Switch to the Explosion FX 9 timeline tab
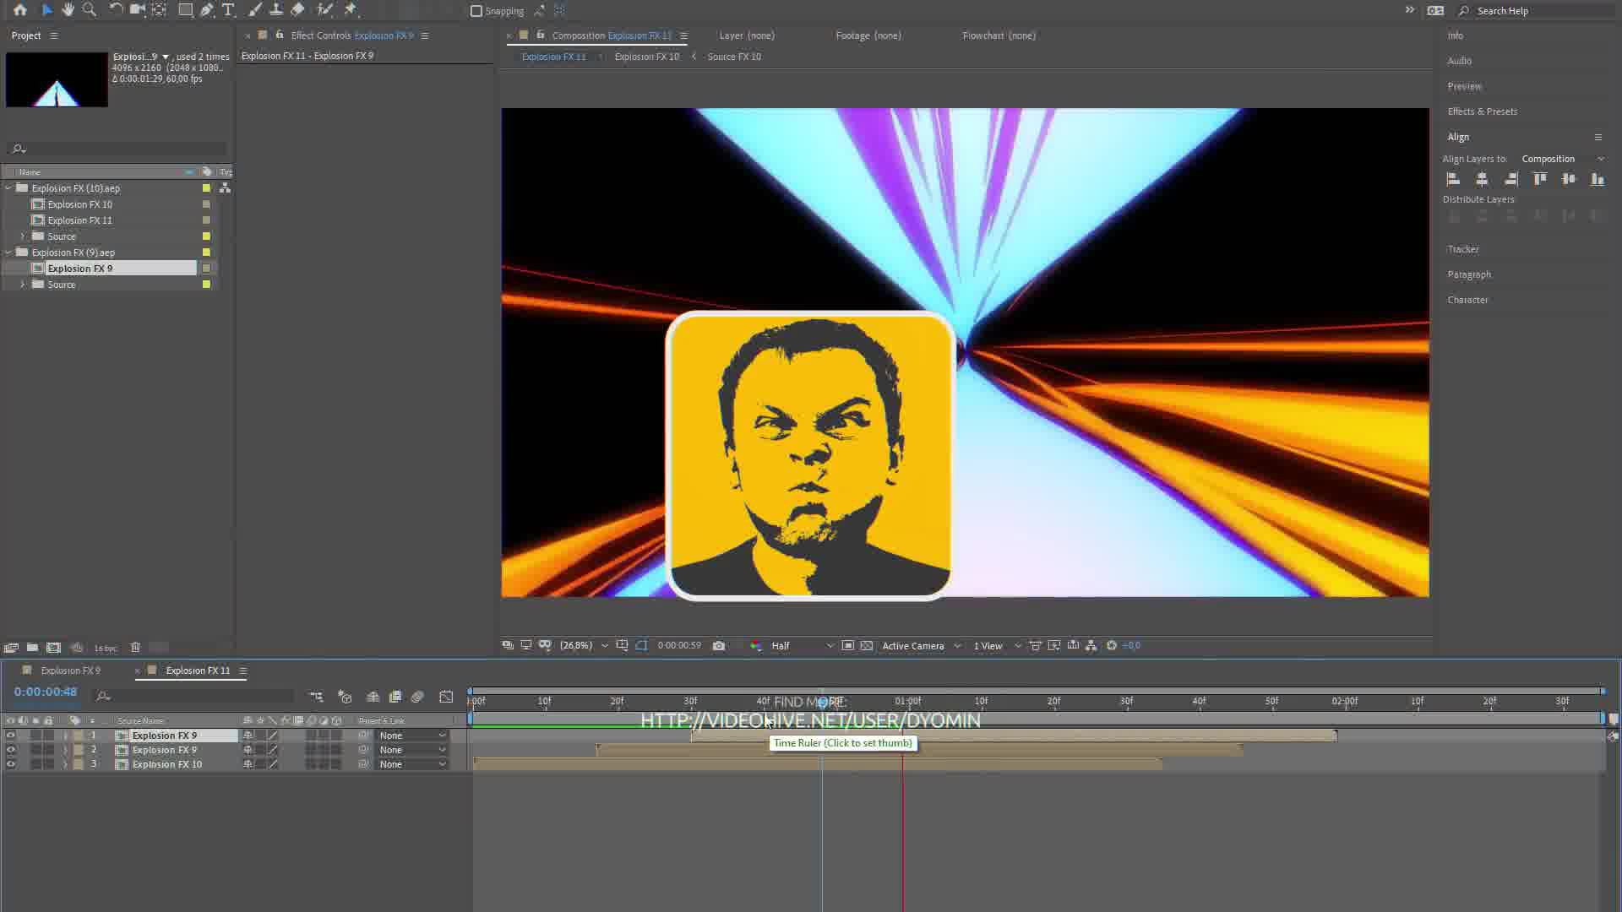The image size is (1622, 912). (x=71, y=670)
